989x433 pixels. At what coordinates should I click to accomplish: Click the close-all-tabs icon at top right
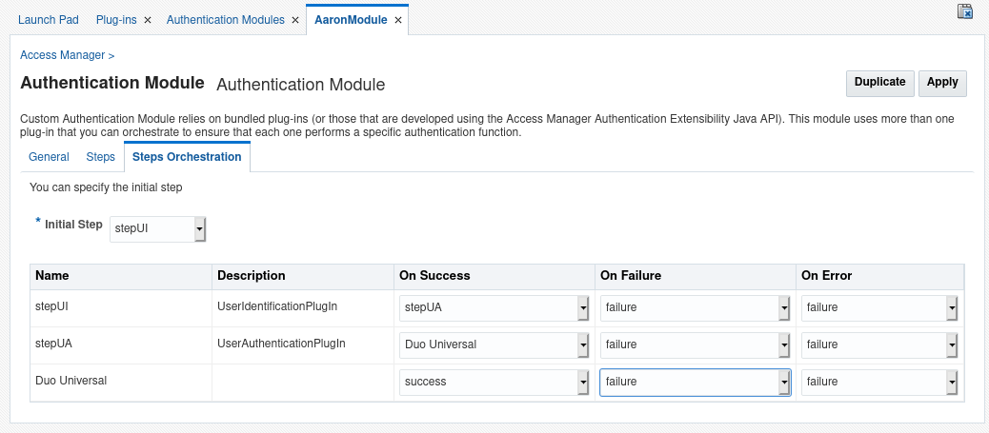(965, 11)
